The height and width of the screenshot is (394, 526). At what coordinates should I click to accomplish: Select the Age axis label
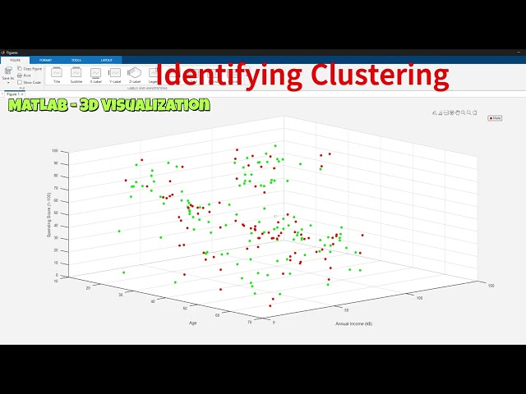point(192,323)
